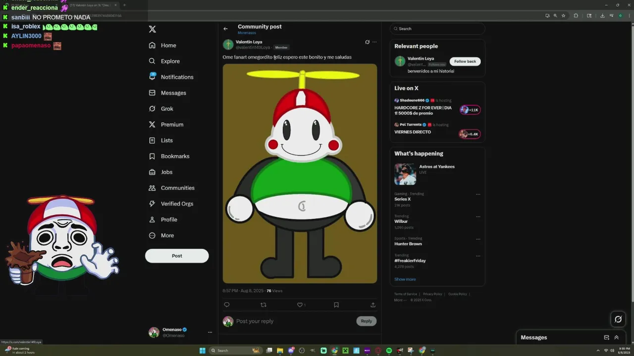Click the compose new message icon in Messages drawer

tap(606, 338)
